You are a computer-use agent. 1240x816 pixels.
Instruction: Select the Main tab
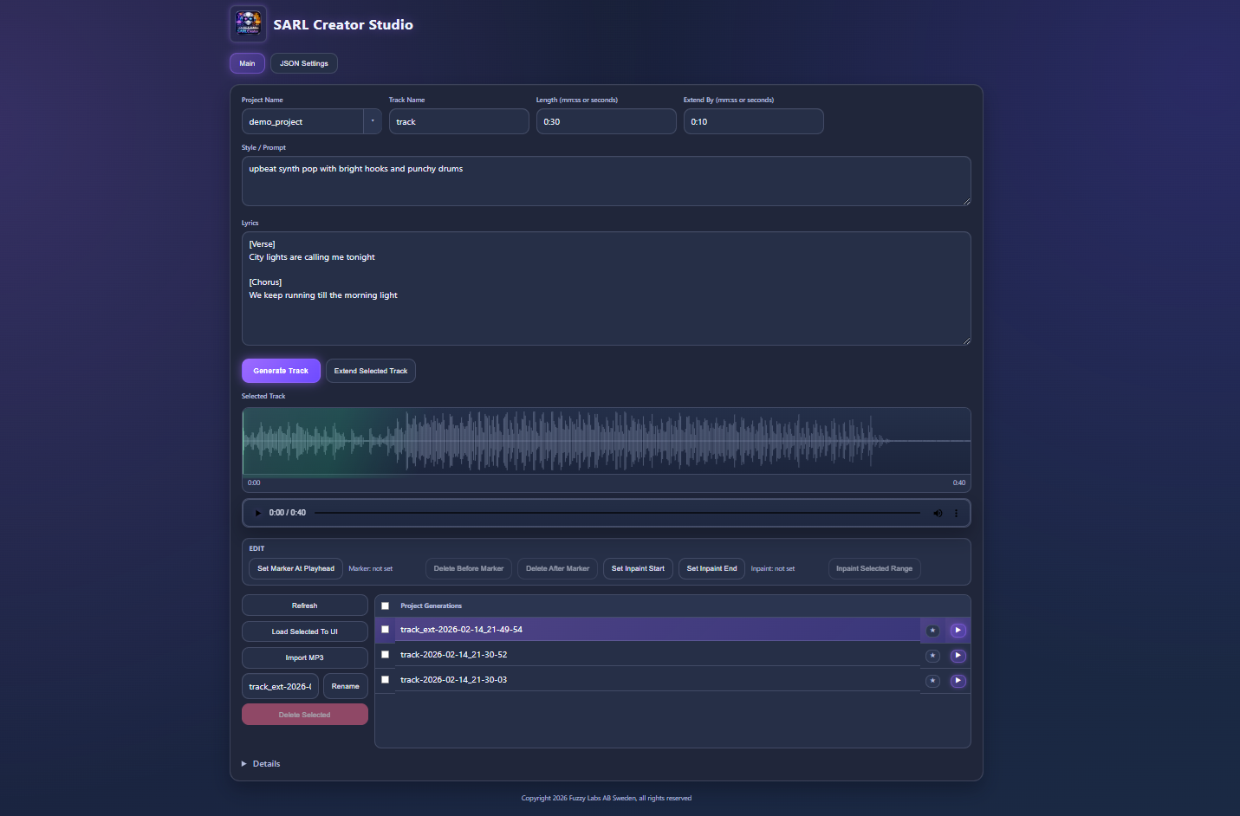pos(247,63)
